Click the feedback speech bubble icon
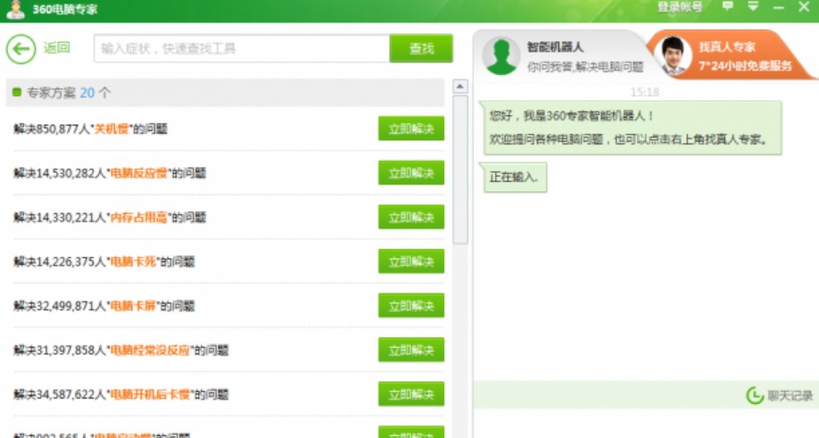The width and height of the screenshot is (819, 438). [x=727, y=6]
